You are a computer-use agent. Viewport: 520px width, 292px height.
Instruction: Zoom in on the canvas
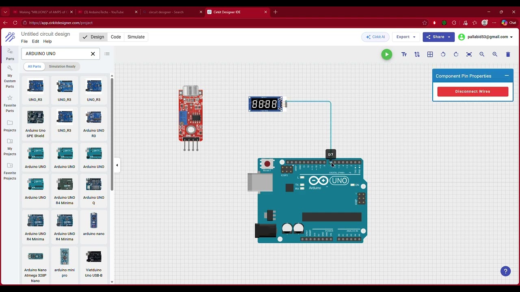coord(495,54)
